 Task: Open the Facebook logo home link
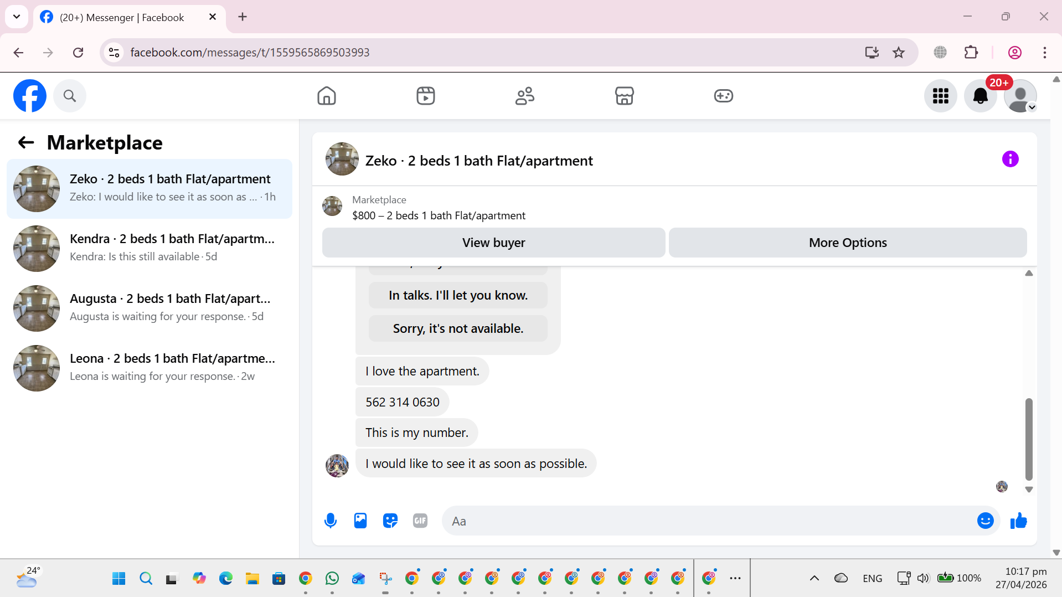[x=30, y=96]
